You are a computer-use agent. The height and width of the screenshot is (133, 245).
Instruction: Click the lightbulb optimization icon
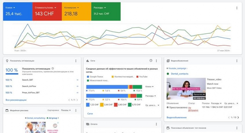pos(7,61)
